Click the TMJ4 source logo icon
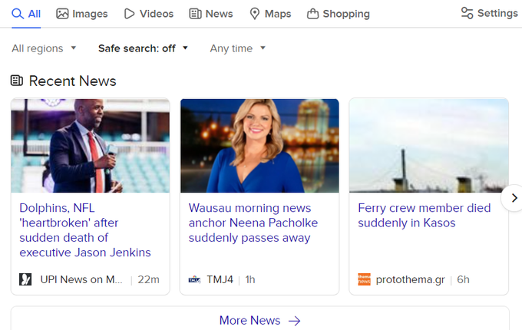The image size is (522, 330). [x=195, y=279]
